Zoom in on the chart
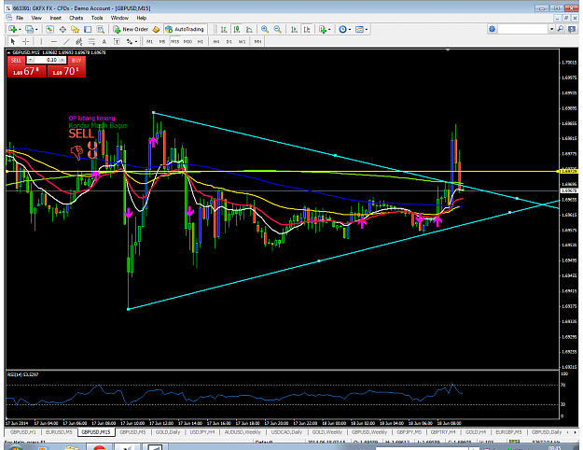 click(x=265, y=29)
